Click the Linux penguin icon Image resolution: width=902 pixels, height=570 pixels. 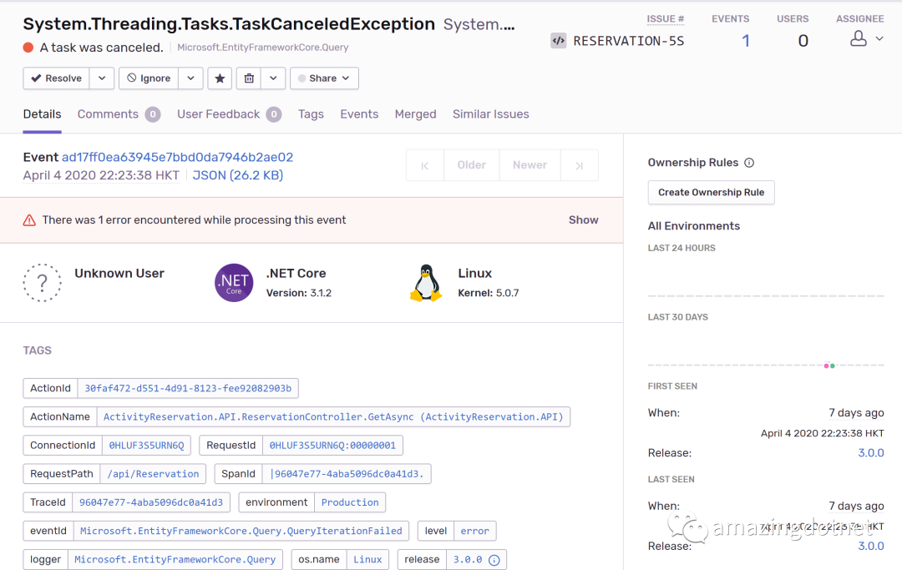click(426, 283)
